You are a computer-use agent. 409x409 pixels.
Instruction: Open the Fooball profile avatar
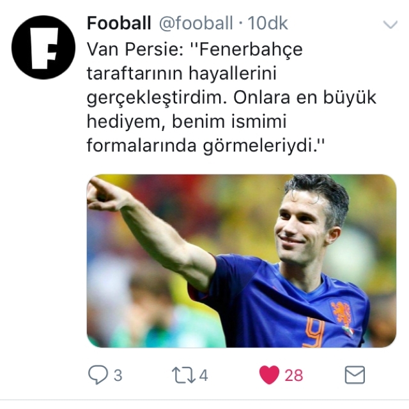coord(43,47)
